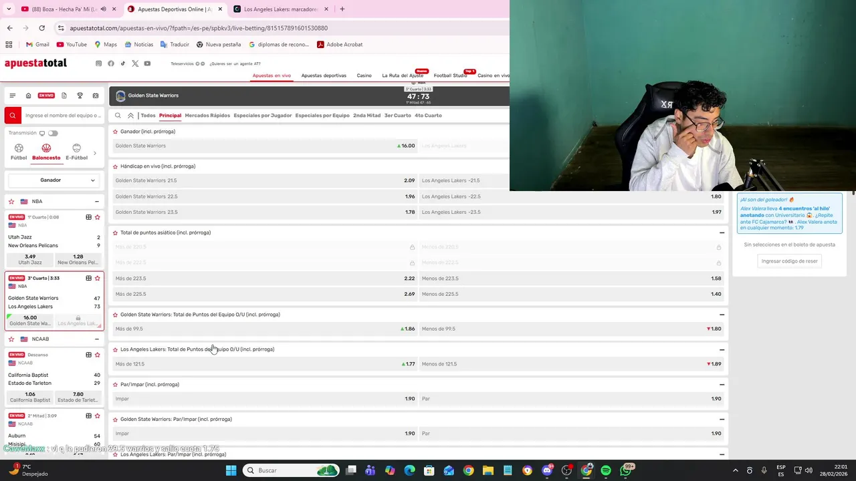This screenshot has width=856, height=481.
Task: Click the team name search input field
Action: 63,116
